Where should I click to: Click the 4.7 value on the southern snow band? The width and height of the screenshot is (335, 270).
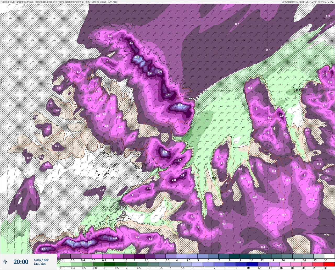[x=83, y=243]
